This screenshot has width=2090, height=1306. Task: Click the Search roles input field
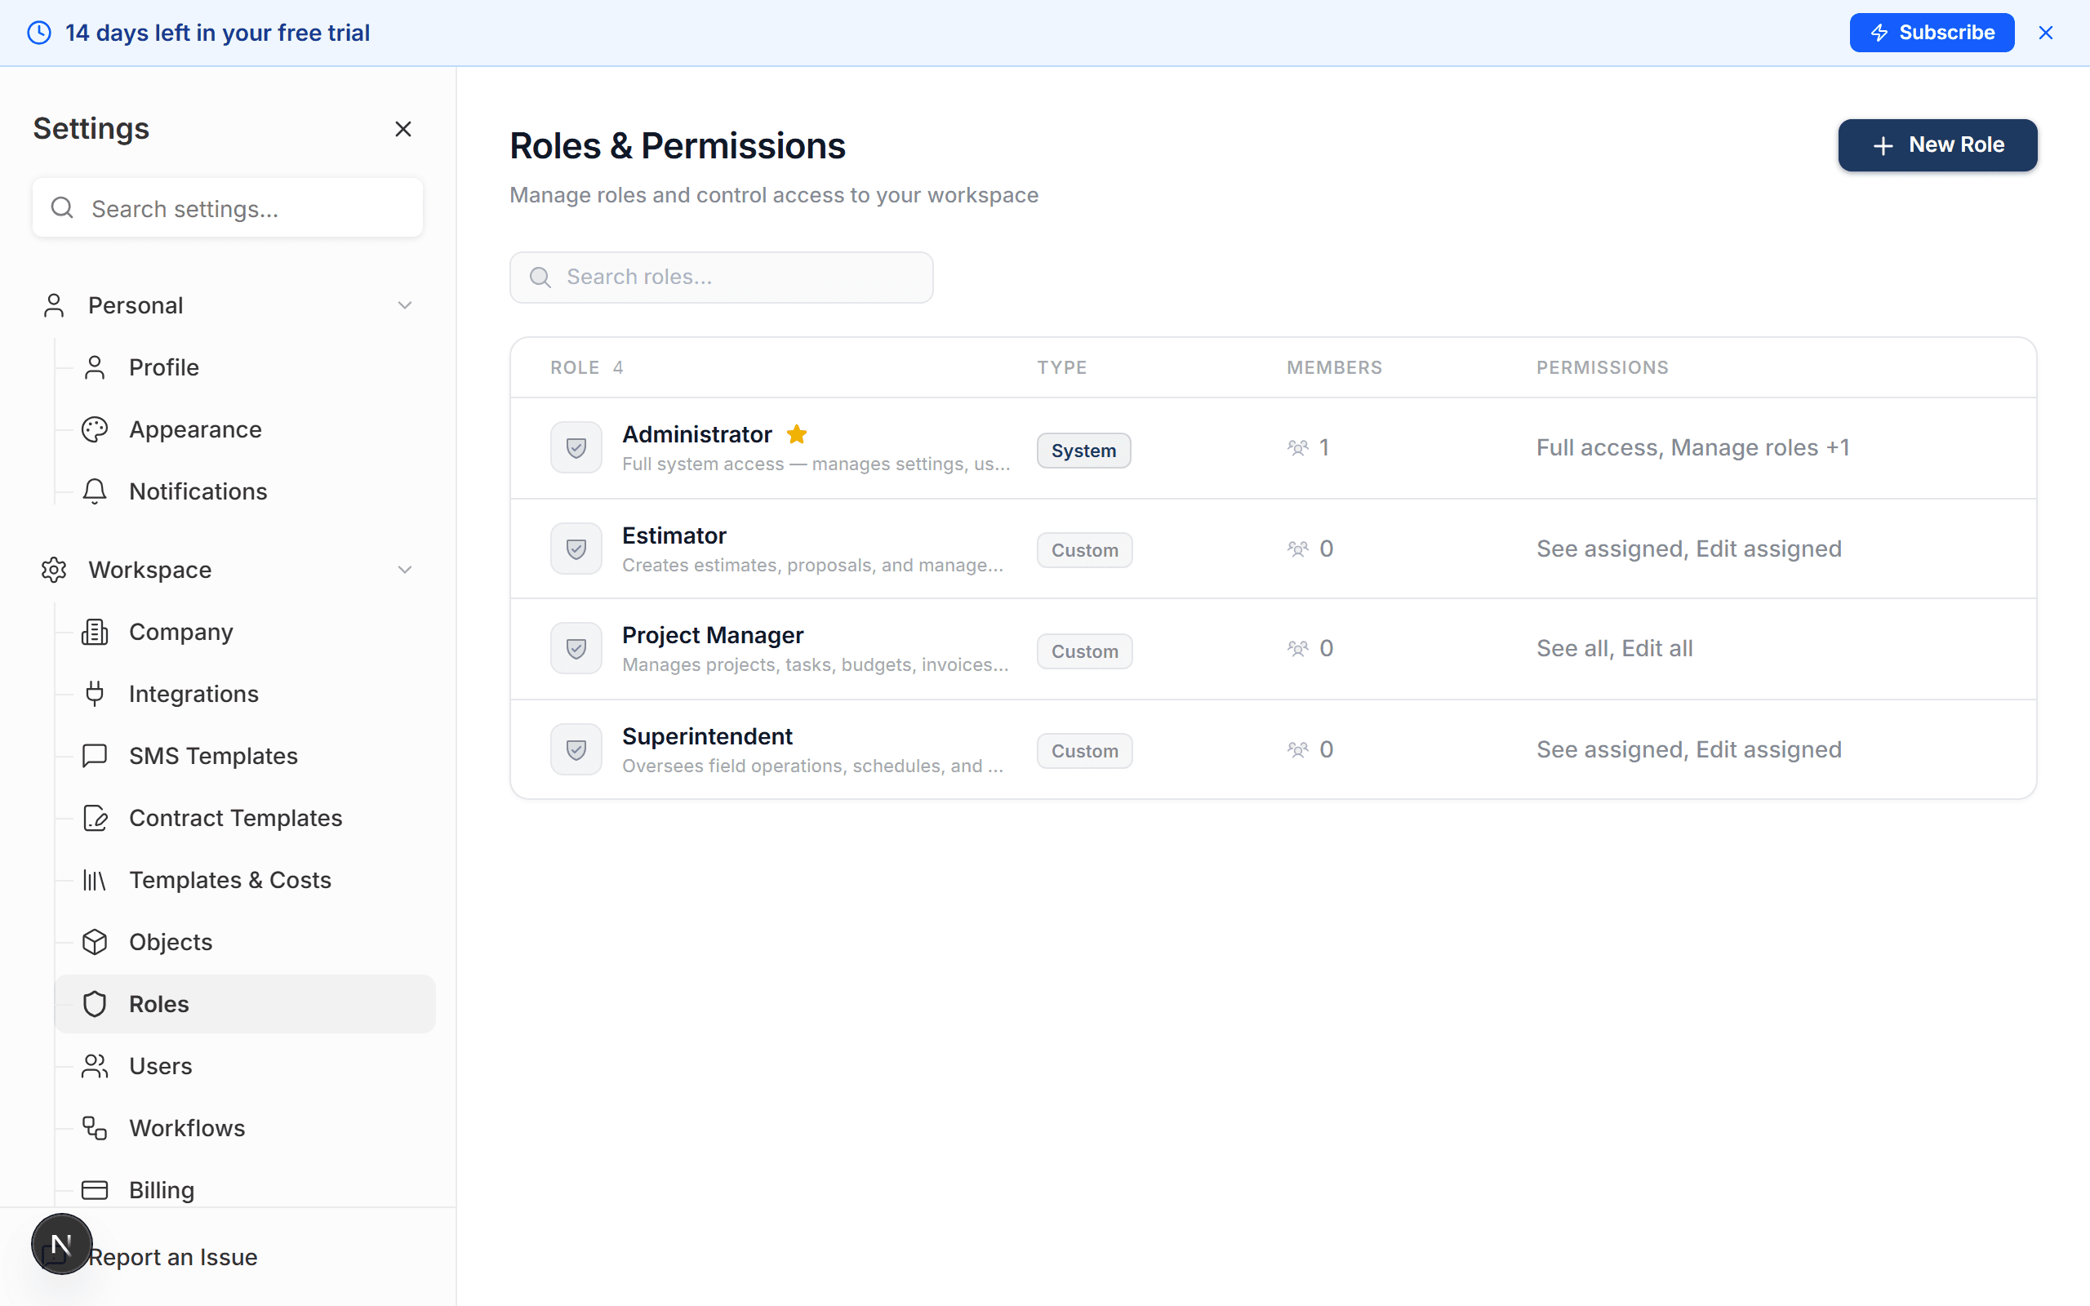coord(720,277)
